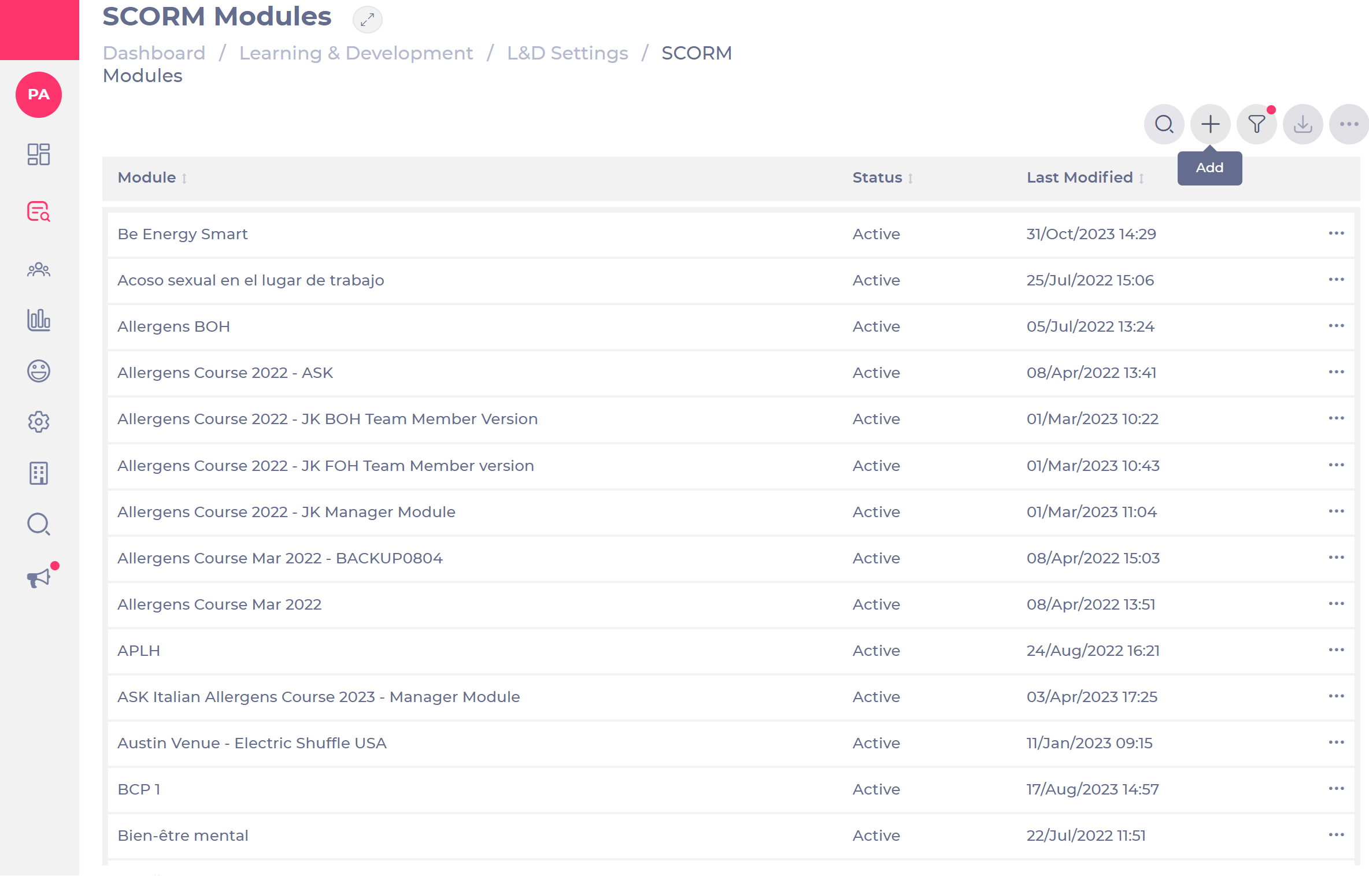Select the Bien-être mental module

tap(183, 836)
